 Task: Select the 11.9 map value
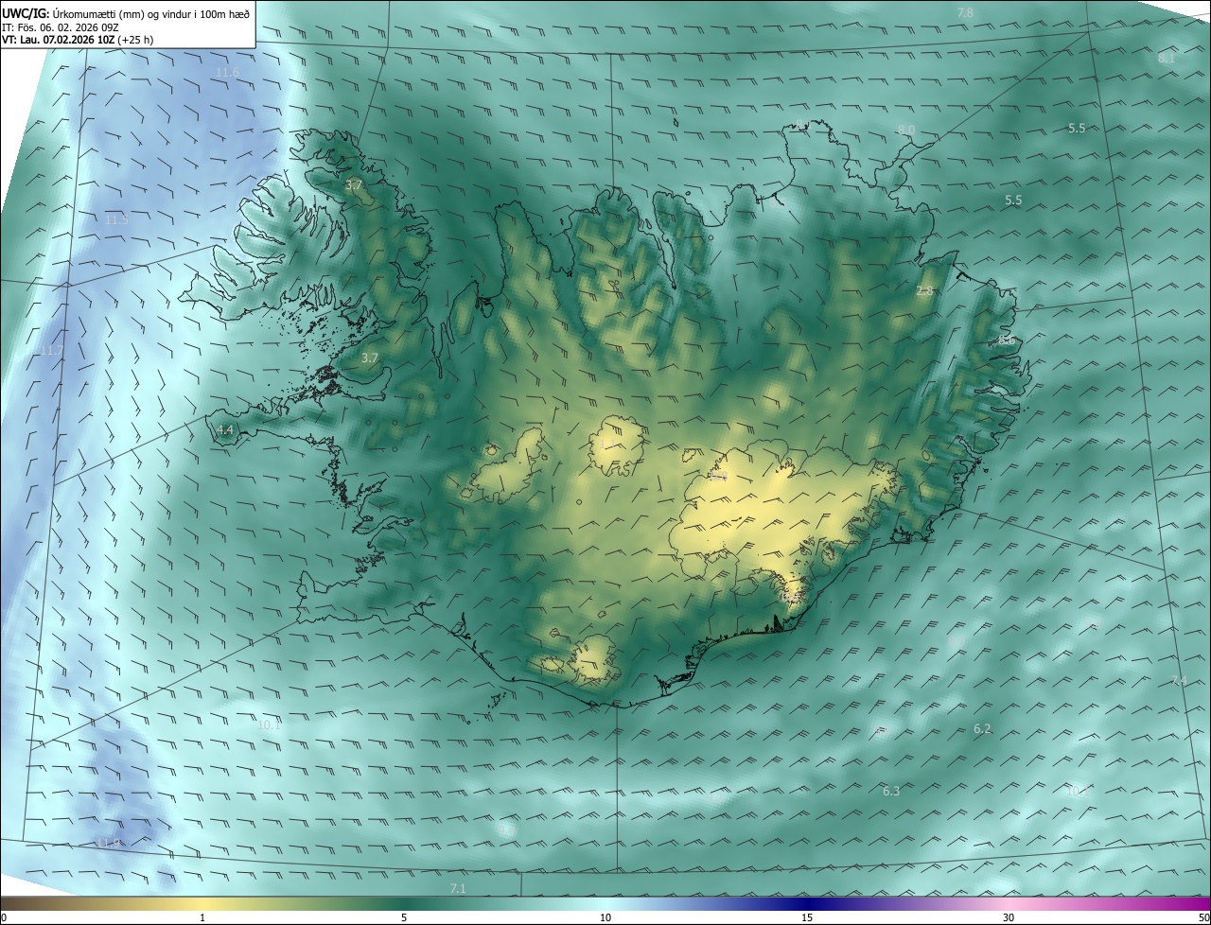(x=109, y=843)
